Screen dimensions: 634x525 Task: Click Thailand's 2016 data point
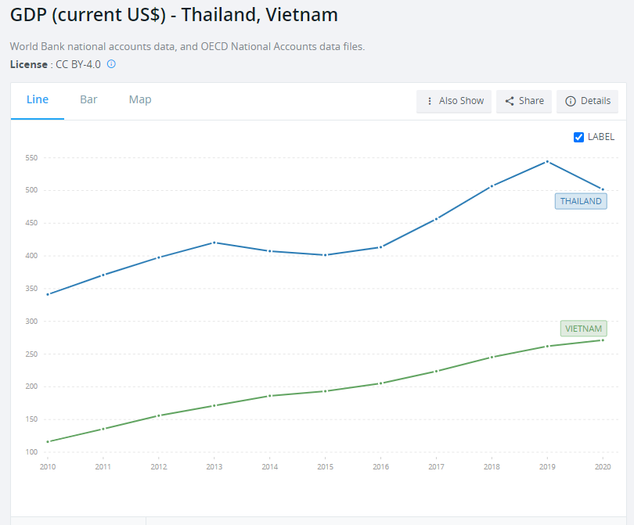(x=380, y=247)
